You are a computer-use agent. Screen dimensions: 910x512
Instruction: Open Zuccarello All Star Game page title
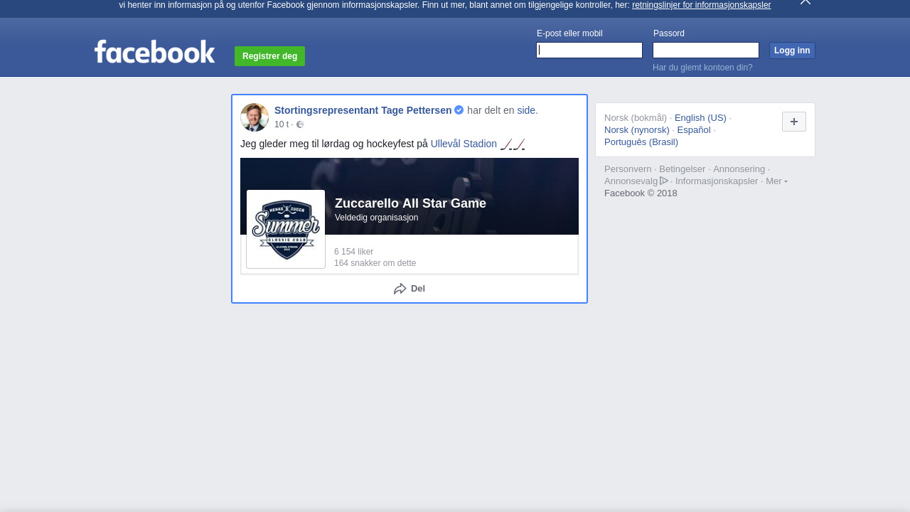click(x=410, y=203)
